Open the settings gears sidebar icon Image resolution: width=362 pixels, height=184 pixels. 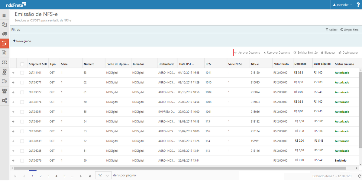point(4,100)
